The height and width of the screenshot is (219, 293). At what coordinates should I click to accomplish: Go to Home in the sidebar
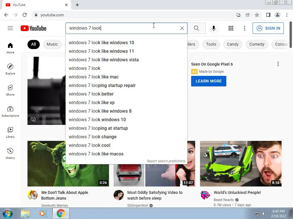pos(10,48)
